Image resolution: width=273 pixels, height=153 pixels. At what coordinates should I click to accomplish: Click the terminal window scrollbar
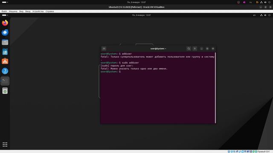tap(215, 88)
